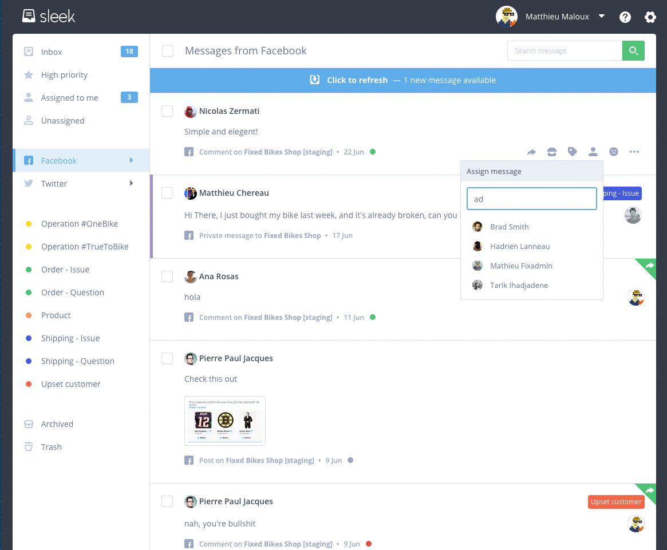This screenshot has width=667, height=550.
Task: Click the green search magnifier button
Action: tap(633, 50)
